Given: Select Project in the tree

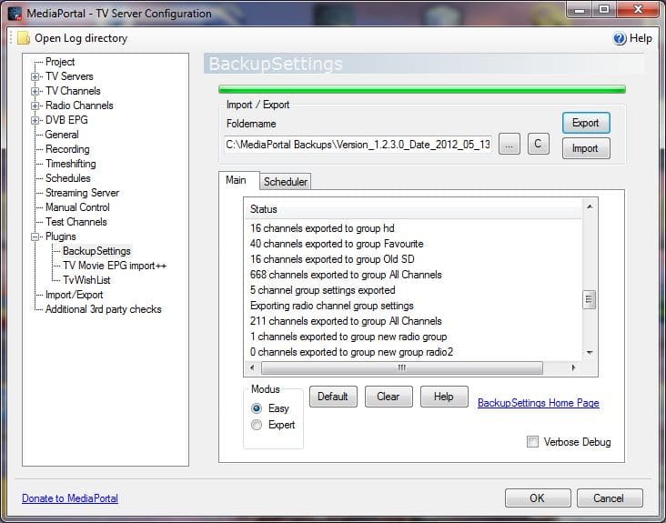Looking at the screenshot, I should (60, 62).
